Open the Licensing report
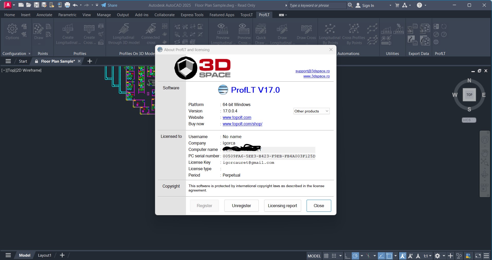 coord(282,206)
